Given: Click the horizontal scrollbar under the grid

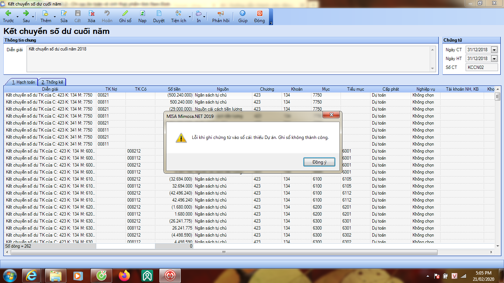Looking at the screenshot, I should [x=223, y=252].
